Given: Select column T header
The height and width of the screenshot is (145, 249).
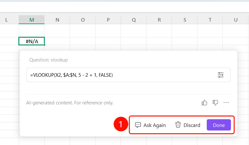Looking at the screenshot, I should [210, 20].
